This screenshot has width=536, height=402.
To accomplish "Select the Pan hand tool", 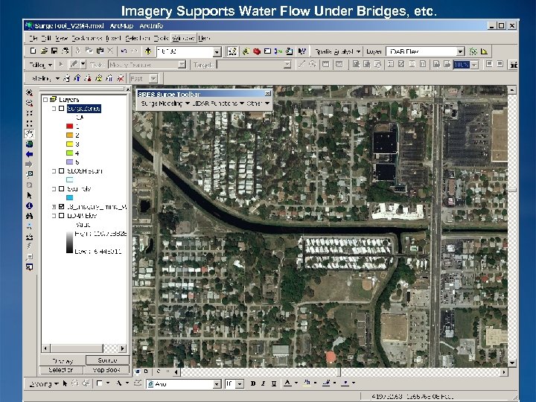I will pyautogui.click(x=29, y=134).
